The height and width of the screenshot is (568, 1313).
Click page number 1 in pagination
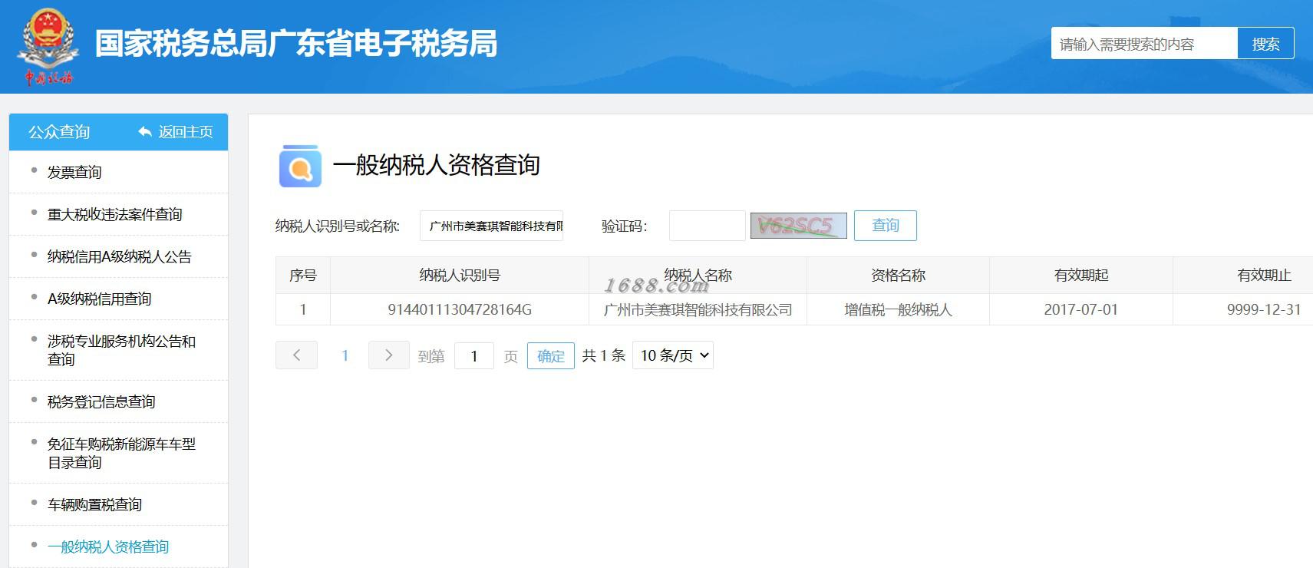click(345, 355)
